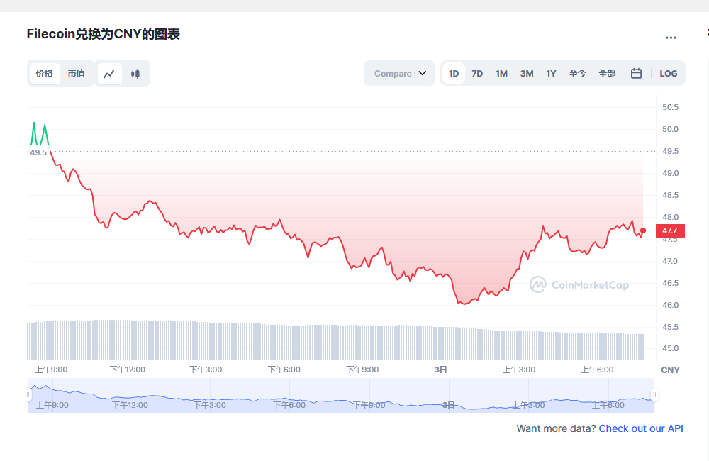The image size is (709, 461).
Task: Select the 1M time range
Action: click(501, 73)
